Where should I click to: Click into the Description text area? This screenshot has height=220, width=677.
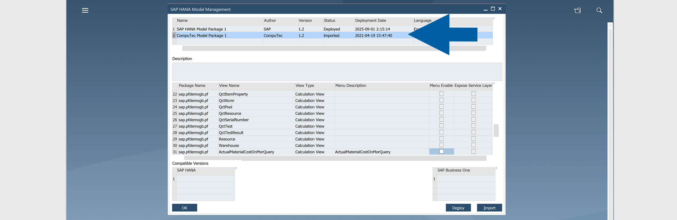[x=337, y=72]
